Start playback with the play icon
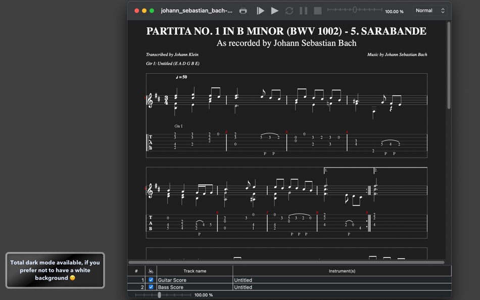Viewport: 480px width, 300px height. coord(274,10)
